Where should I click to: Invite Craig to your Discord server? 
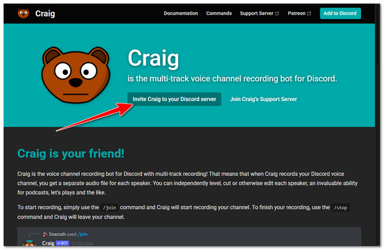174,99
